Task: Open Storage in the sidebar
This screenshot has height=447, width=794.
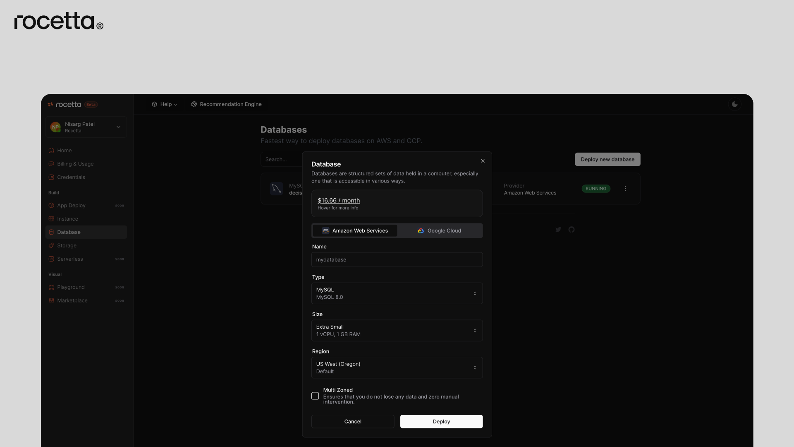Action: (x=86, y=246)
